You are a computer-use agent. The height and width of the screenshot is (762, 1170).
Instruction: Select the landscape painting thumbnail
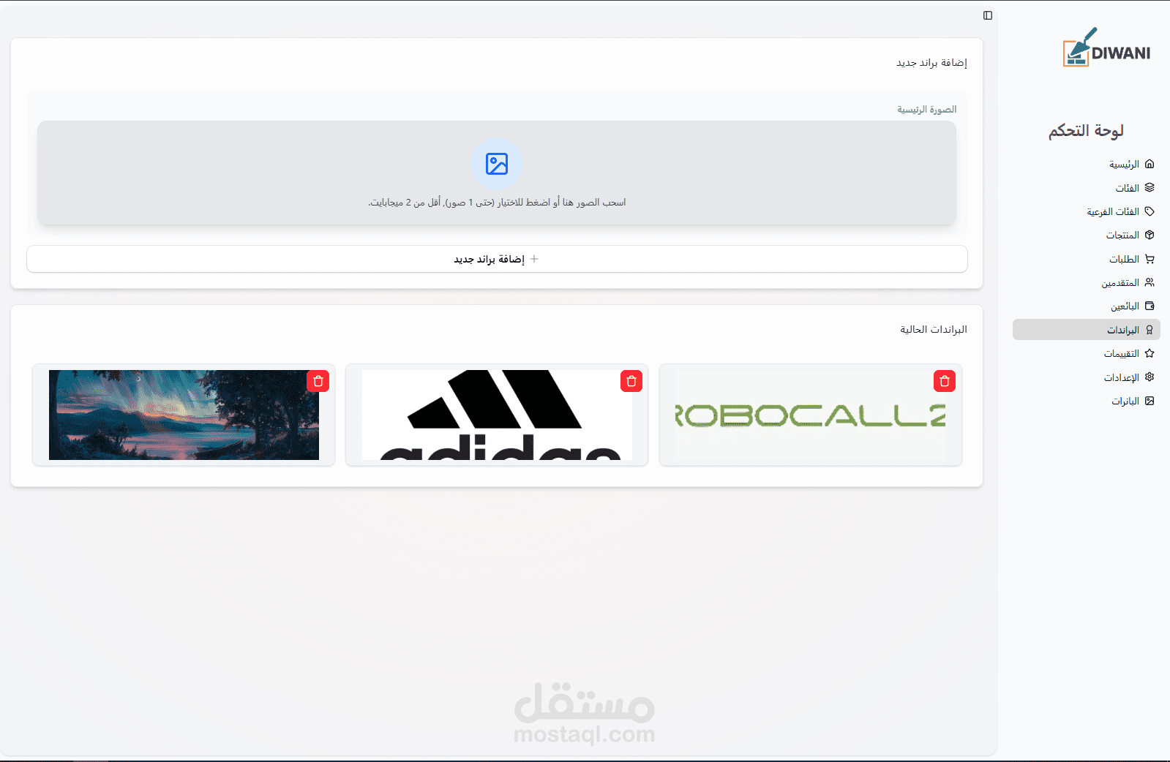coord(184,415)
